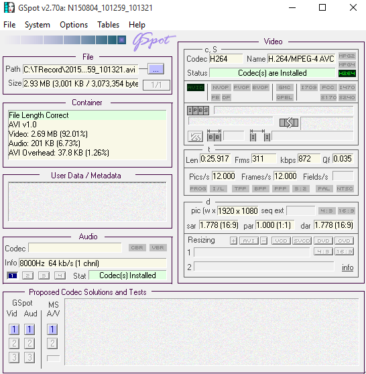Click the PROG indicator
366x374 pixels.
[x=198, y=188]
